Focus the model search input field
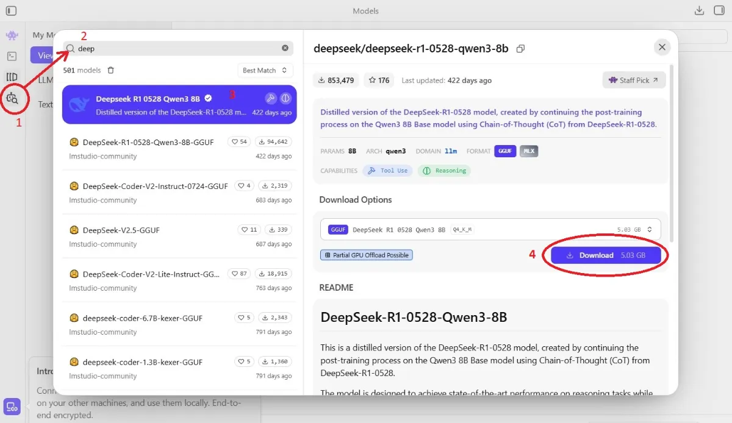 (x=178, y=48)
